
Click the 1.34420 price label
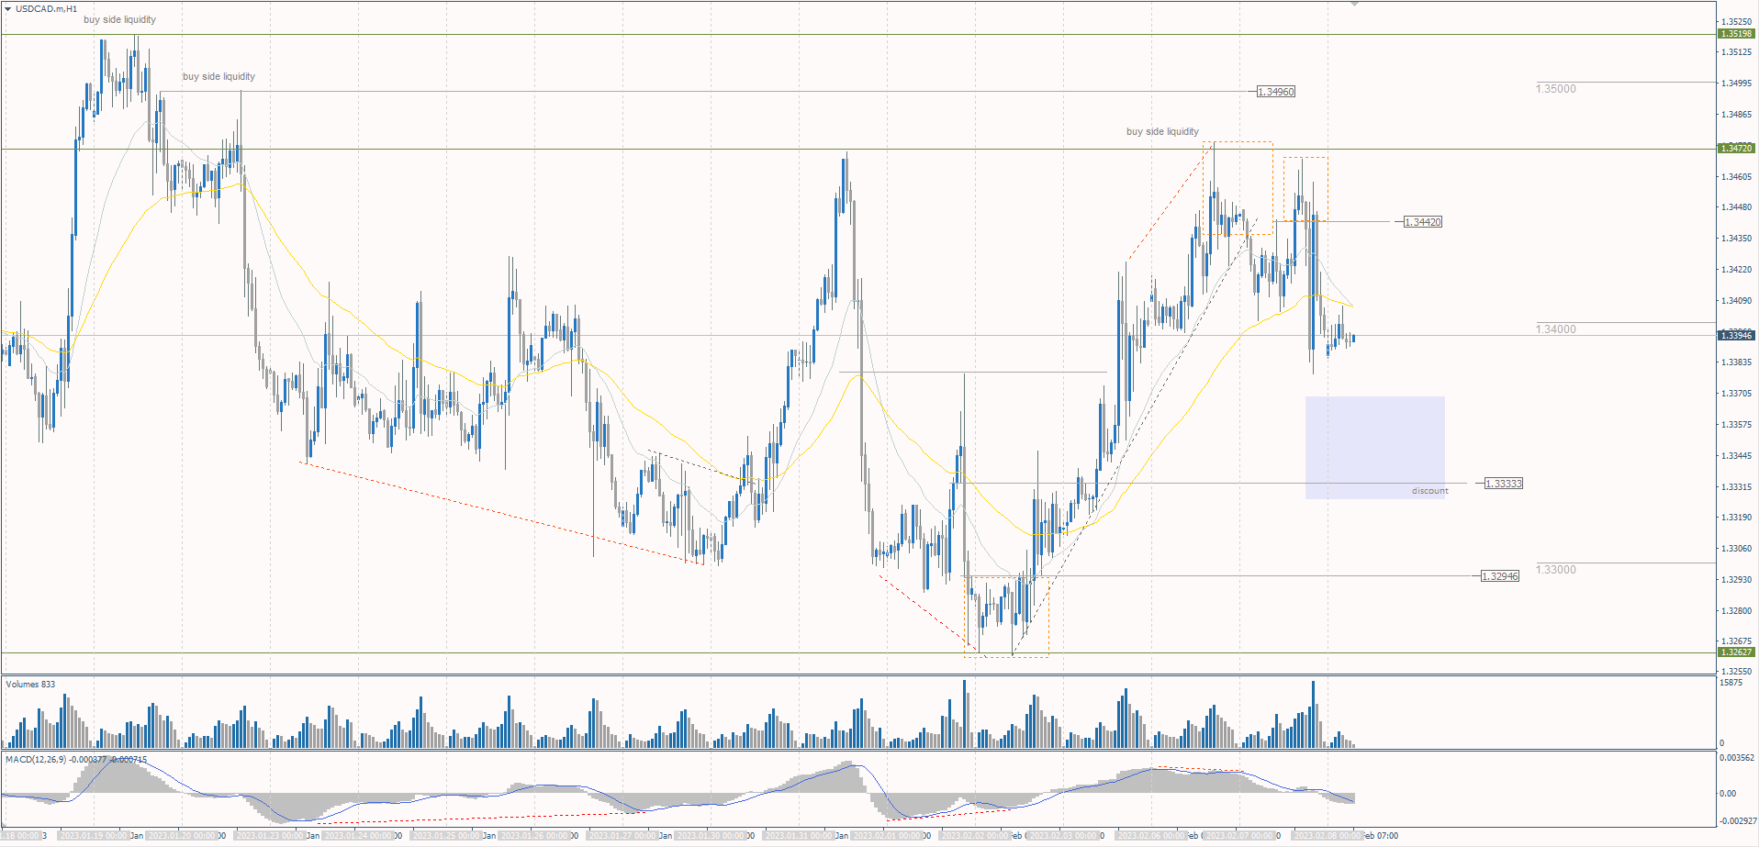1423,222
